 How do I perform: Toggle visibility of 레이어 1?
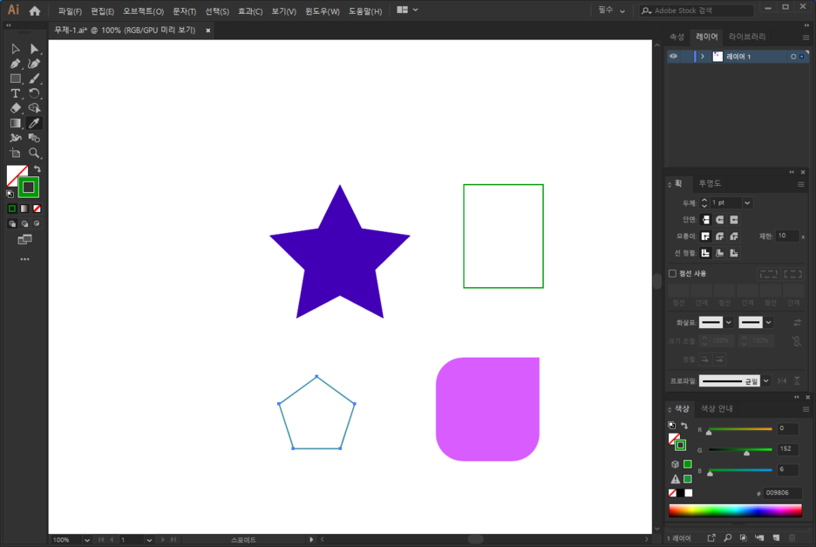pos(673,56)
